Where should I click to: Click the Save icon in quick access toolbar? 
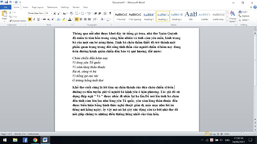pos(6,2)
